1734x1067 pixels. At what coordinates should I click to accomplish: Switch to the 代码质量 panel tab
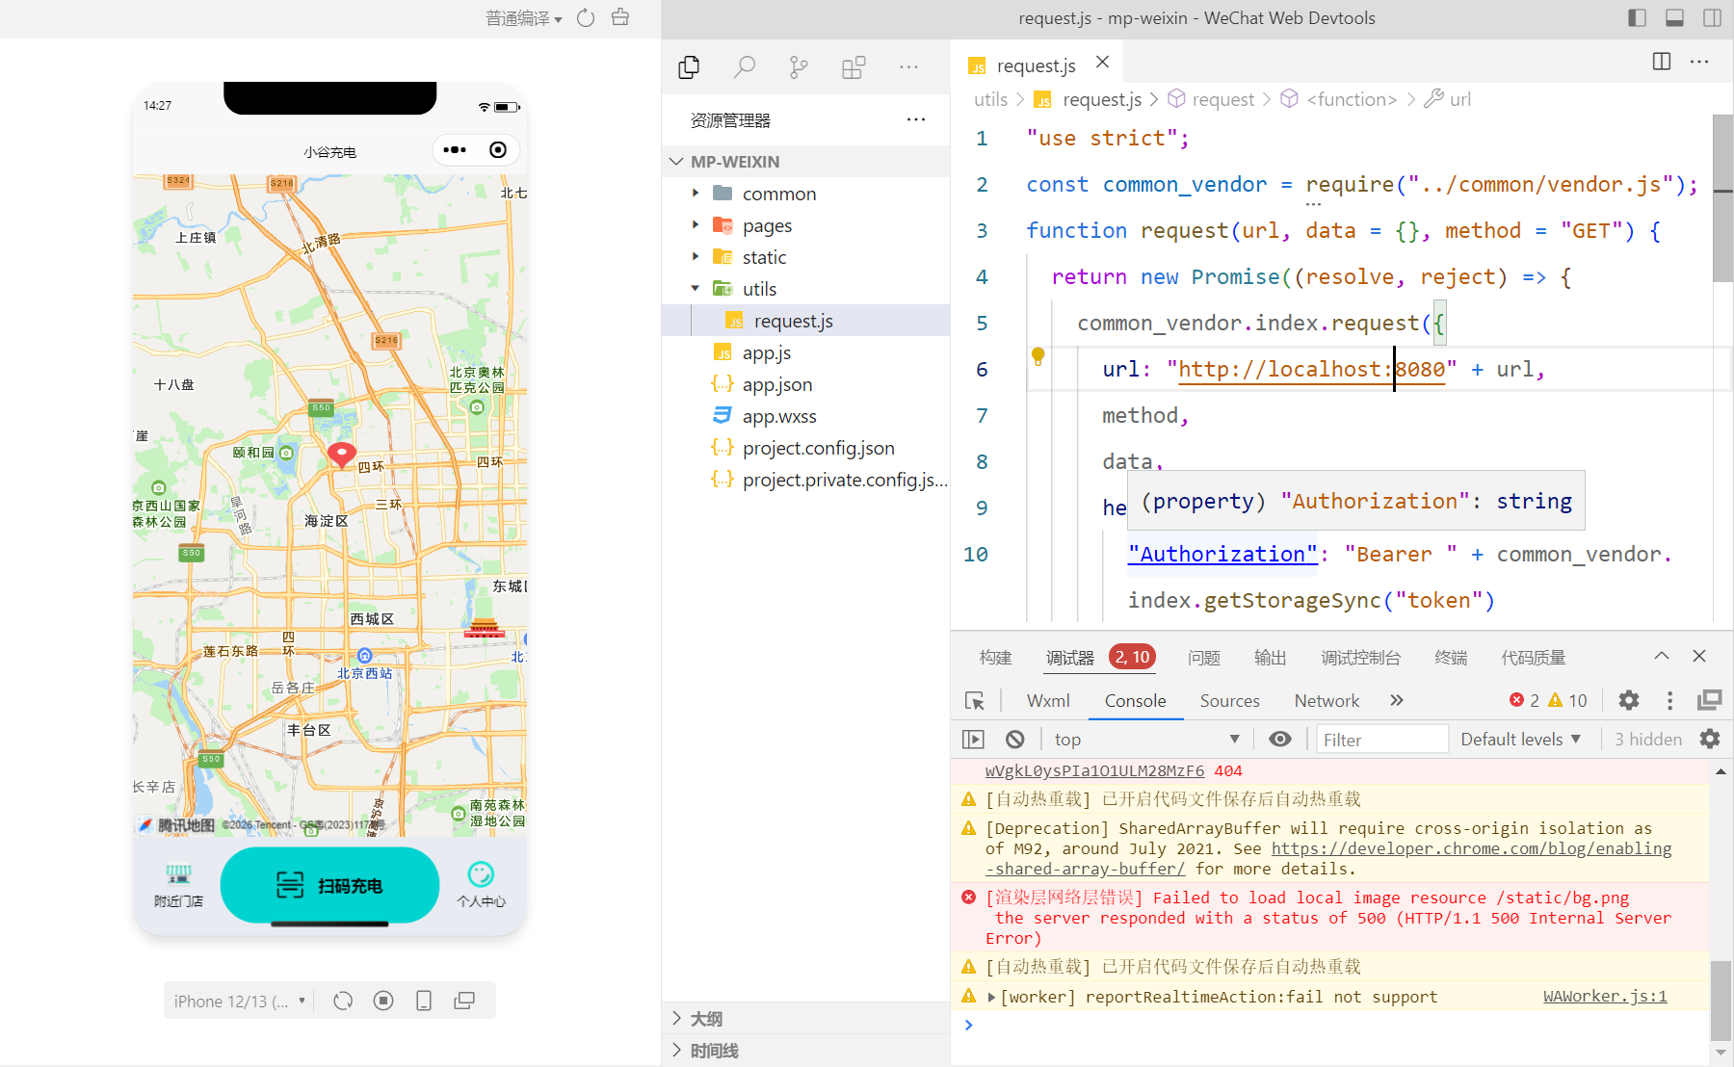coord(1534,658)
